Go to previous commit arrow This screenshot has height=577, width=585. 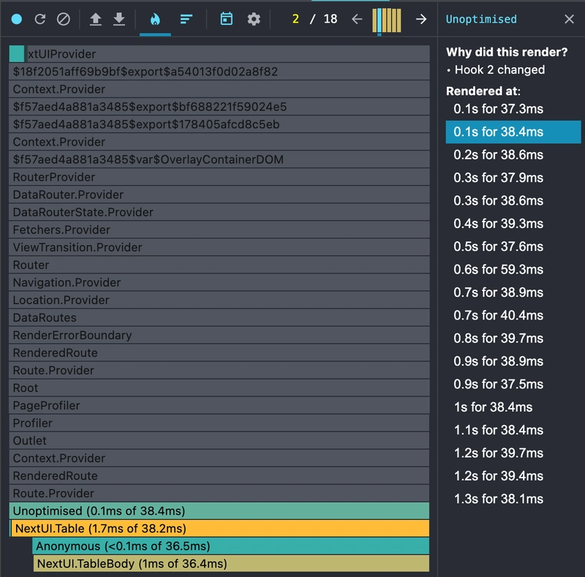point(357,19)
